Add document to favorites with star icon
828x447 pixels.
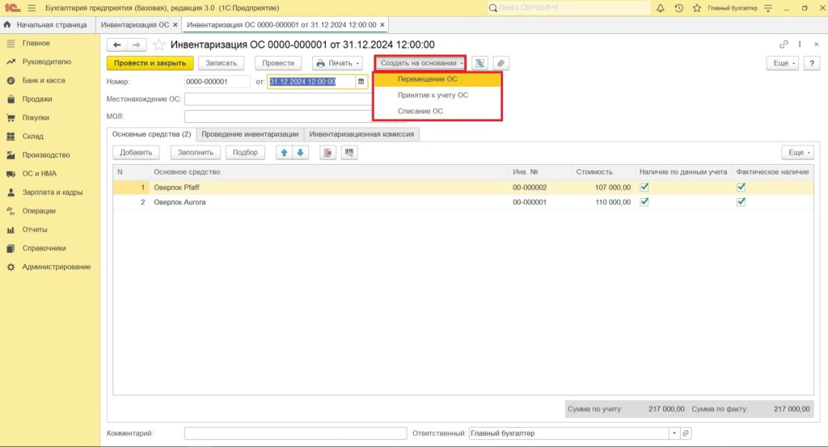pos(158,44)
